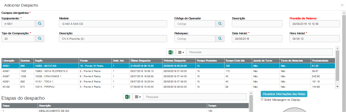Click Produtividade value 191.16
The width and height of the screenshot is (346, 112).
(x=323, y=81)
